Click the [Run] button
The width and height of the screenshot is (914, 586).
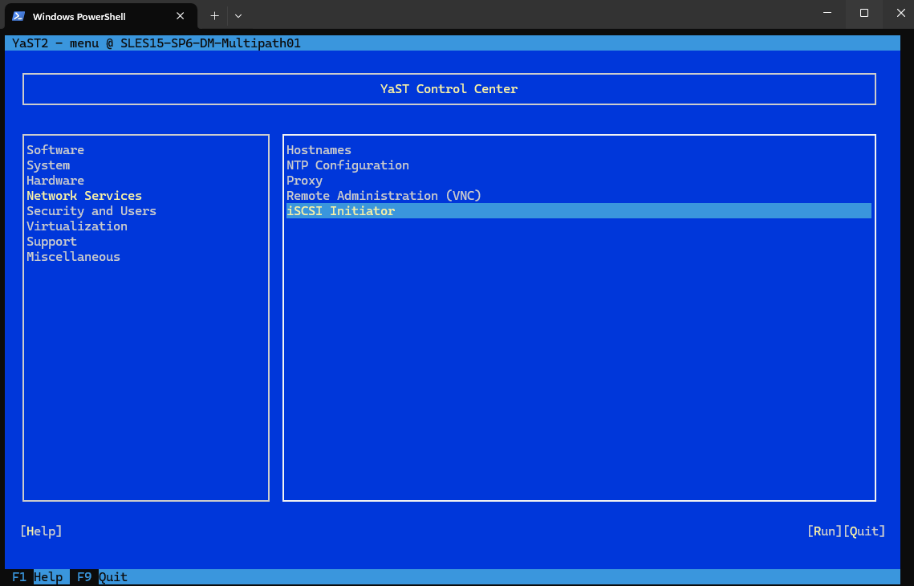824,531
